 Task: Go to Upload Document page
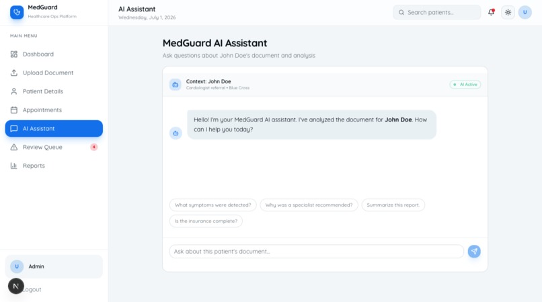click(x=54, y=73)
